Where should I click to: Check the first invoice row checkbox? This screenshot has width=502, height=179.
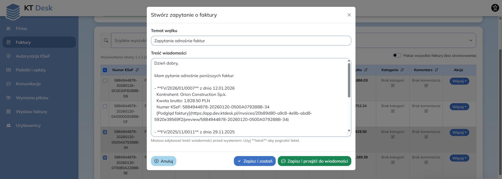pyautogui.click(x=105, y=81)
